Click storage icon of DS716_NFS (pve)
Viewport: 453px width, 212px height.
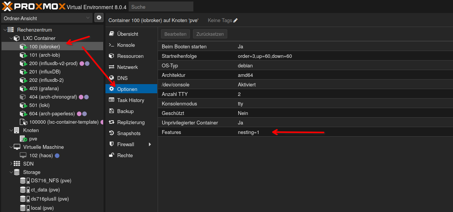pyautogui.click(x=25, y=181)
